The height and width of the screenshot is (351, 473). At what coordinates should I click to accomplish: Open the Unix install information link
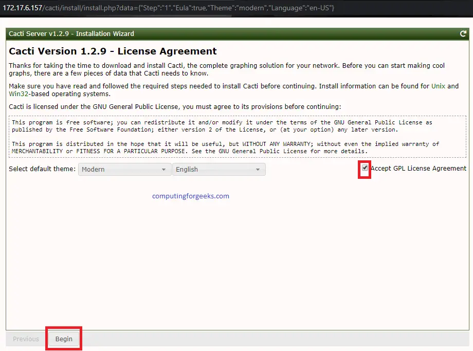click(x=438, y=86)
